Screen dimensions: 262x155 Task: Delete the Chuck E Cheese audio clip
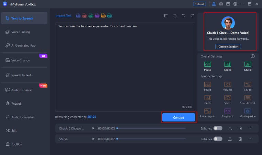[240, 128]
